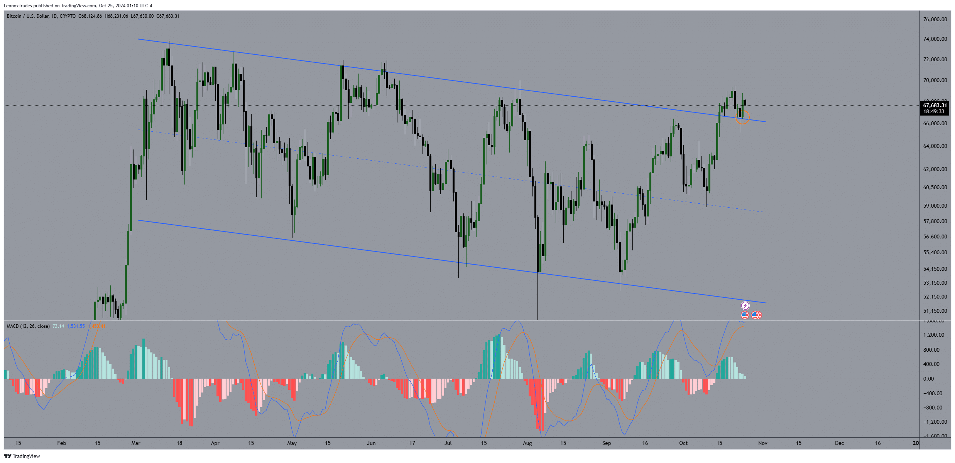Click the 59,000.00 price axis label

(x=935, y=206)
